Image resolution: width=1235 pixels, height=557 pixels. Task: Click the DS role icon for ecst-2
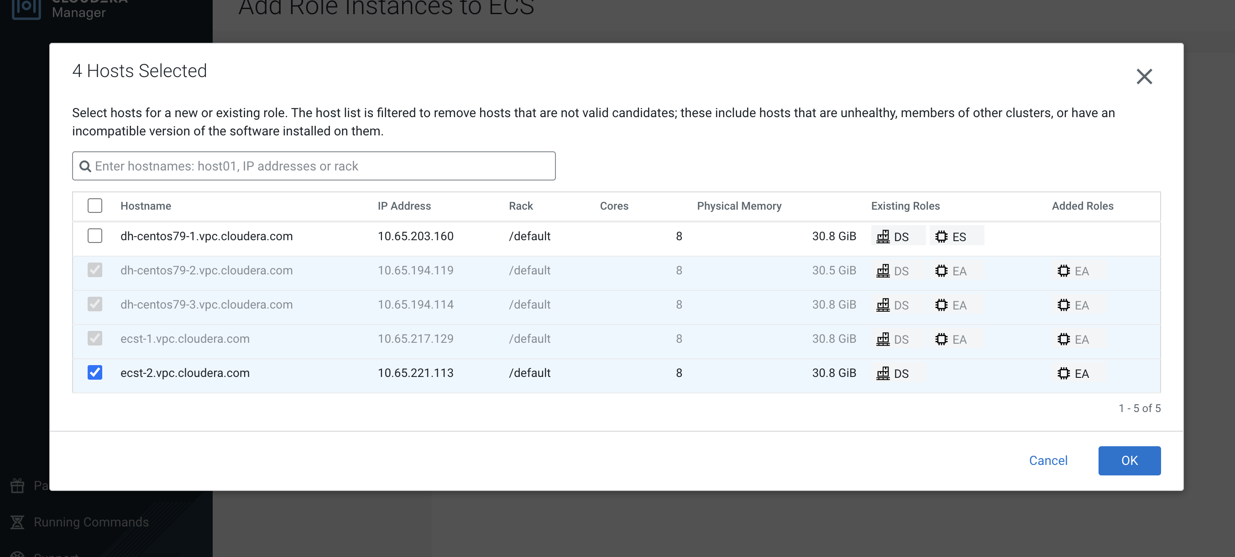click(x=883, y=373)
